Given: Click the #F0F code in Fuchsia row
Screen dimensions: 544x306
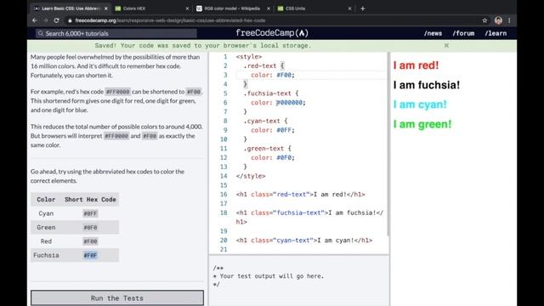Looking at the screenshot, I should 90,255.
